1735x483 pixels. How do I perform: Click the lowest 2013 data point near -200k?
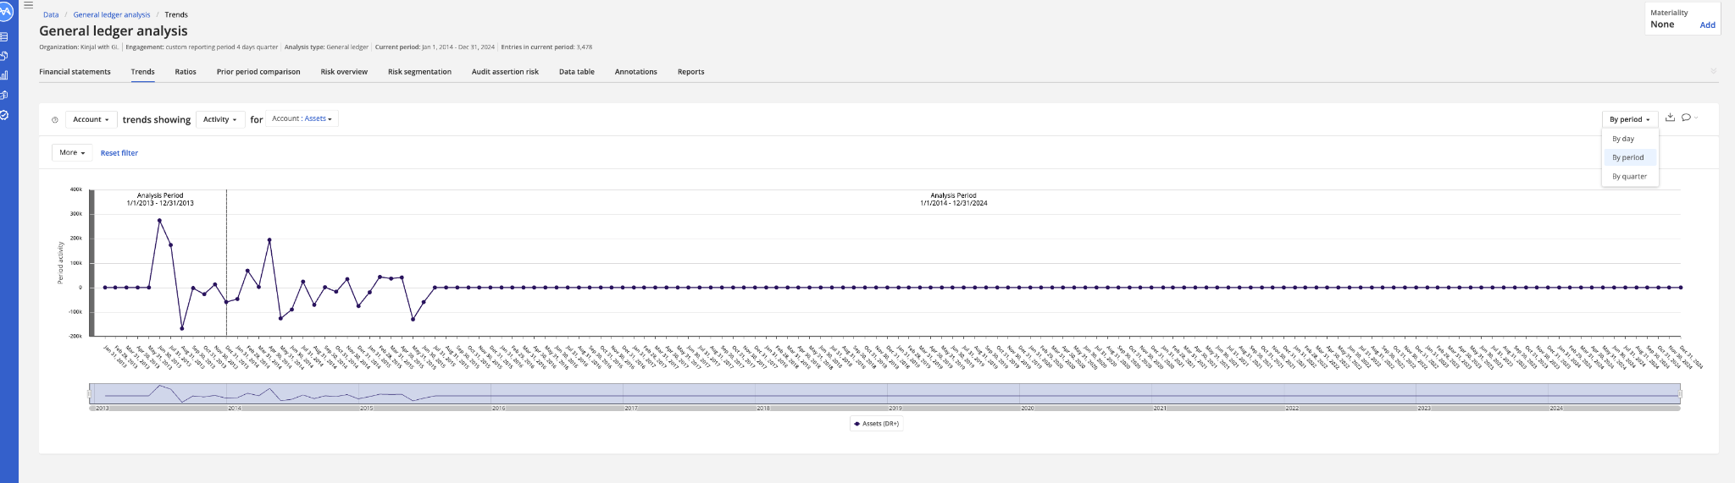181,328
